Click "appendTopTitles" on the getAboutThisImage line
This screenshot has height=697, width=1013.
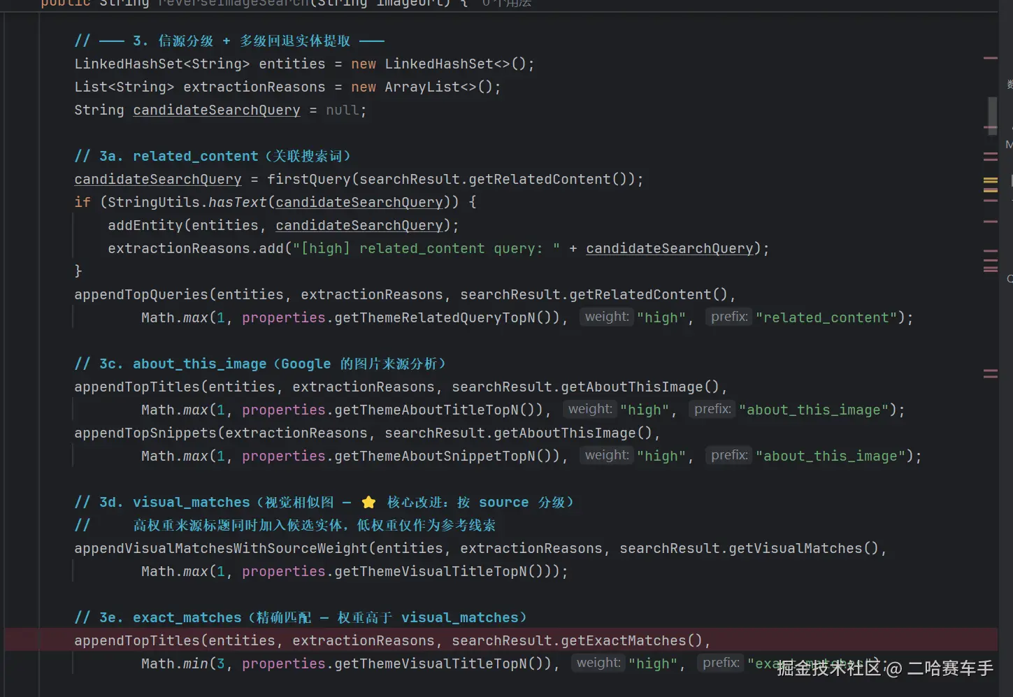tap(137, 387)
